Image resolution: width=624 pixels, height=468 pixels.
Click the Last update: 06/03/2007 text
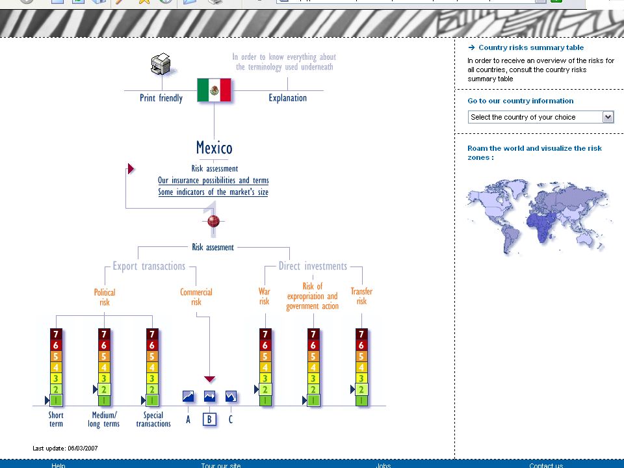tap(65, 448)
